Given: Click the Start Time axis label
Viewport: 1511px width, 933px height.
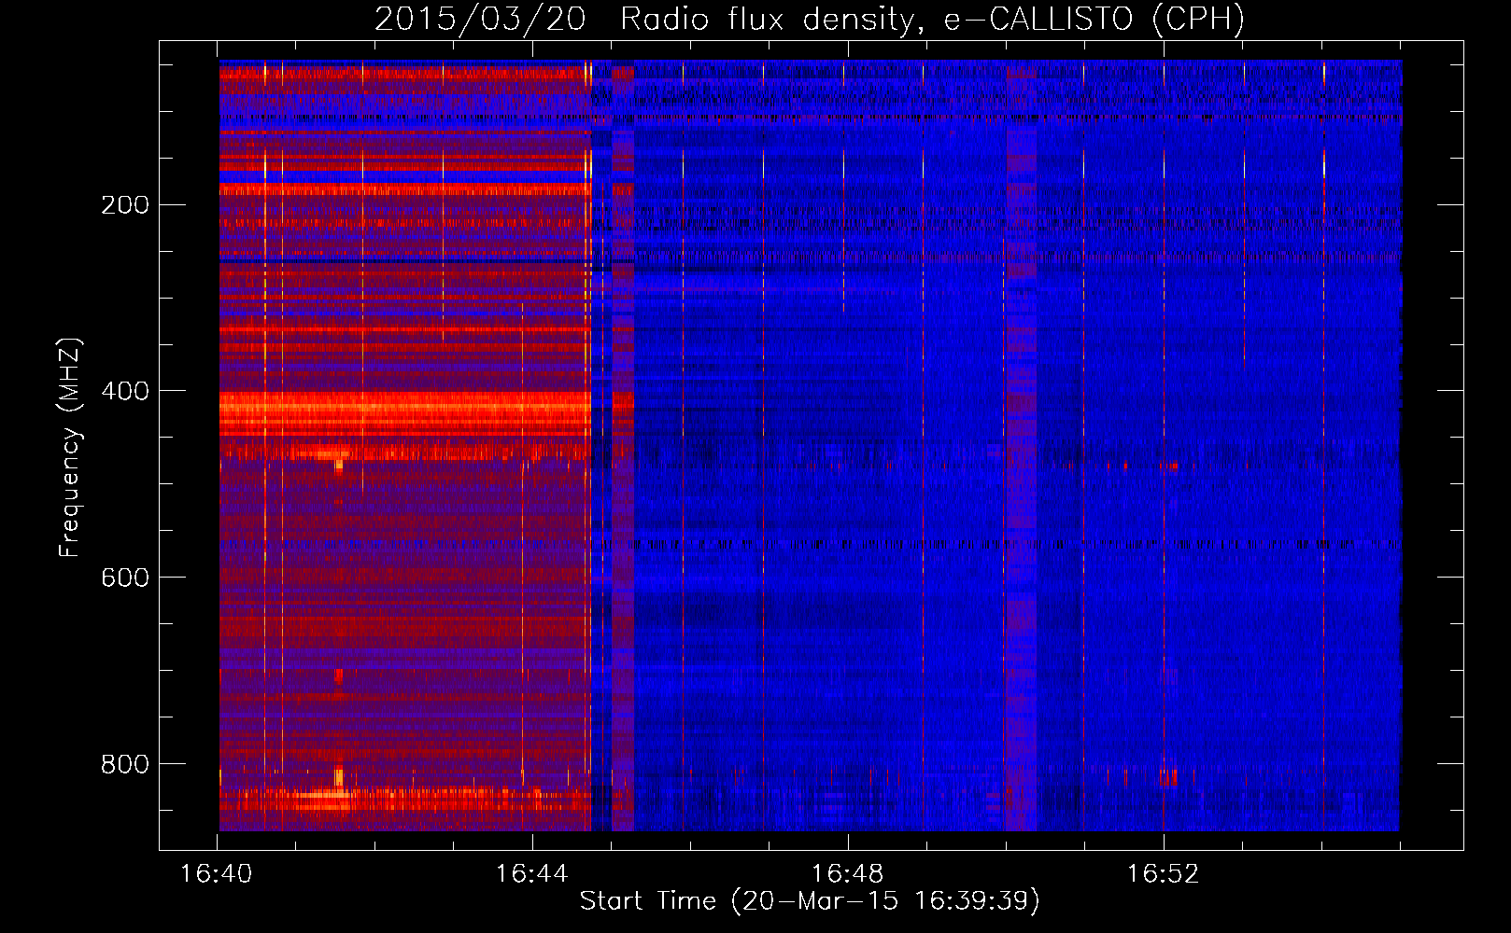Looking at the screenshot, I should click(x=810, y=901).
